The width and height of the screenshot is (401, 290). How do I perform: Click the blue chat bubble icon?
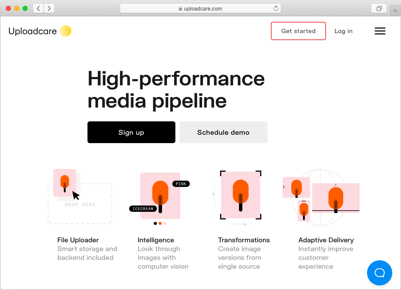click(x=379, y=272)
